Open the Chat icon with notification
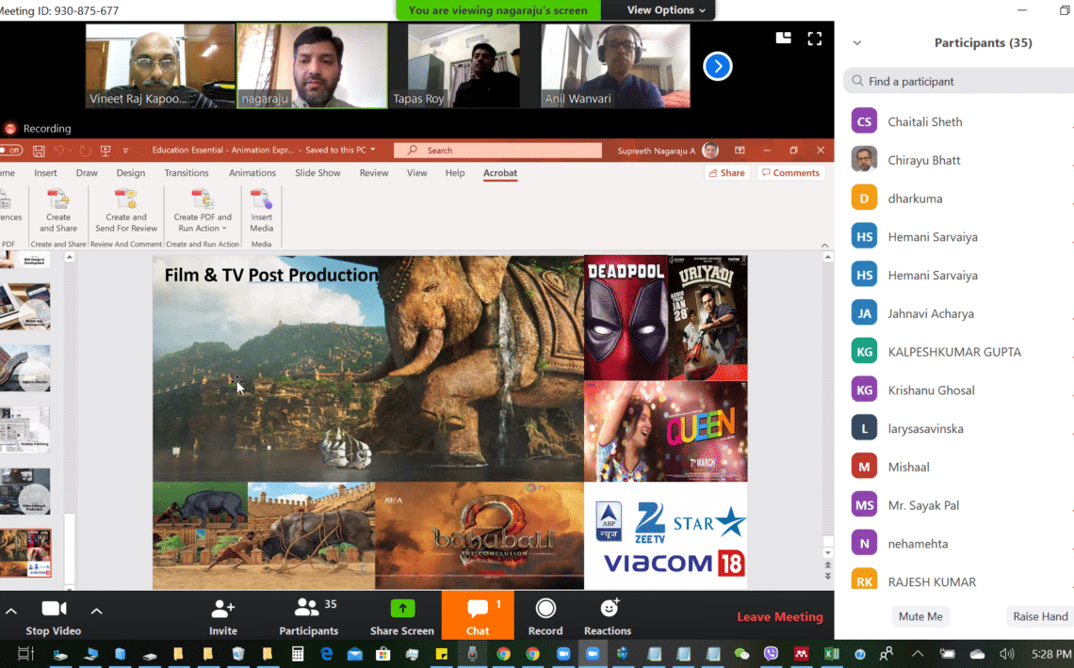 coord(478,609)
